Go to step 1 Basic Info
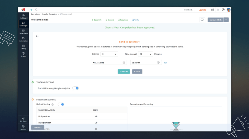Screen dimensions: 249x139 pos(97,20)
